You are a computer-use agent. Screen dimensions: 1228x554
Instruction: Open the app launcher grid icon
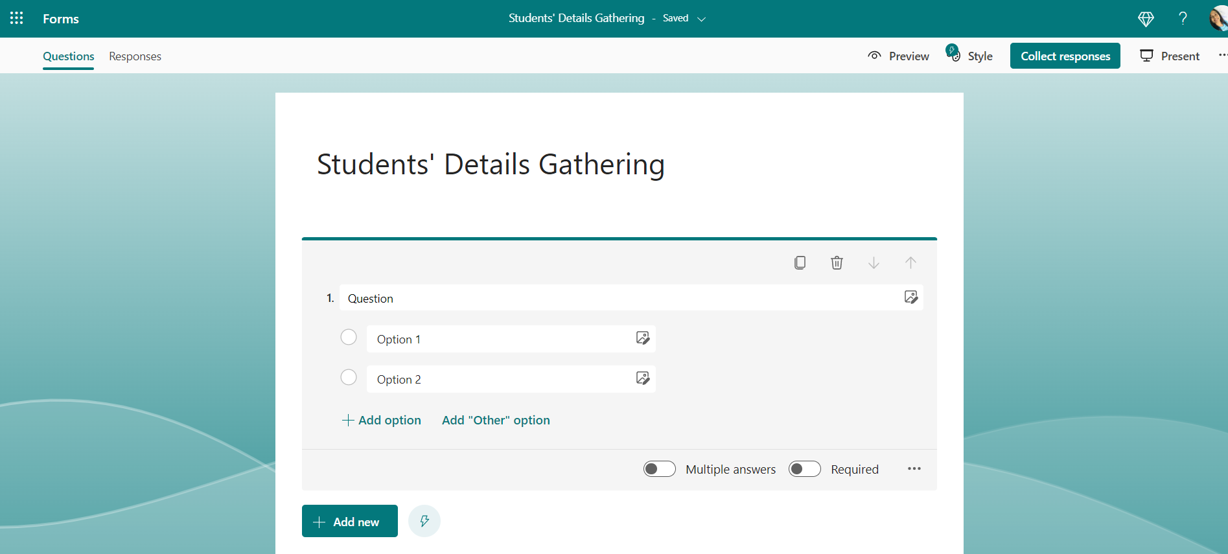17,18
